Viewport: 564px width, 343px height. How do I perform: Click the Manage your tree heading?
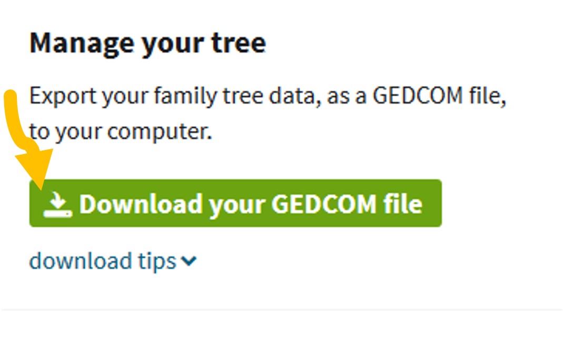(147, 43)
